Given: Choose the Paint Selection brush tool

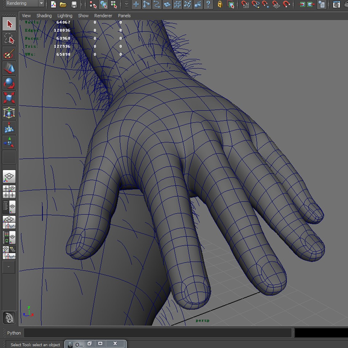Looking at the screenshot, I should tap(9, 53).
